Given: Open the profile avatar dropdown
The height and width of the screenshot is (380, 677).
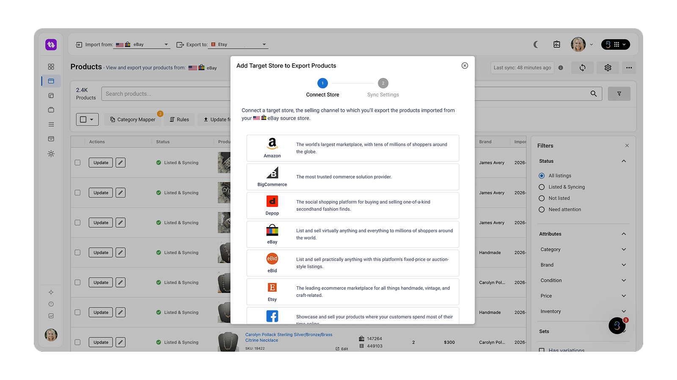Looking at the screenshot, I should pos(582,44).
